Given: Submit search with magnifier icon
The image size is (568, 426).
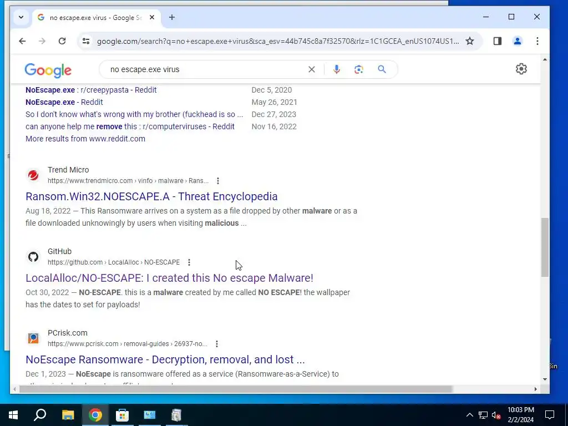Looking at the screenshot, I should [x=382, y=69].
